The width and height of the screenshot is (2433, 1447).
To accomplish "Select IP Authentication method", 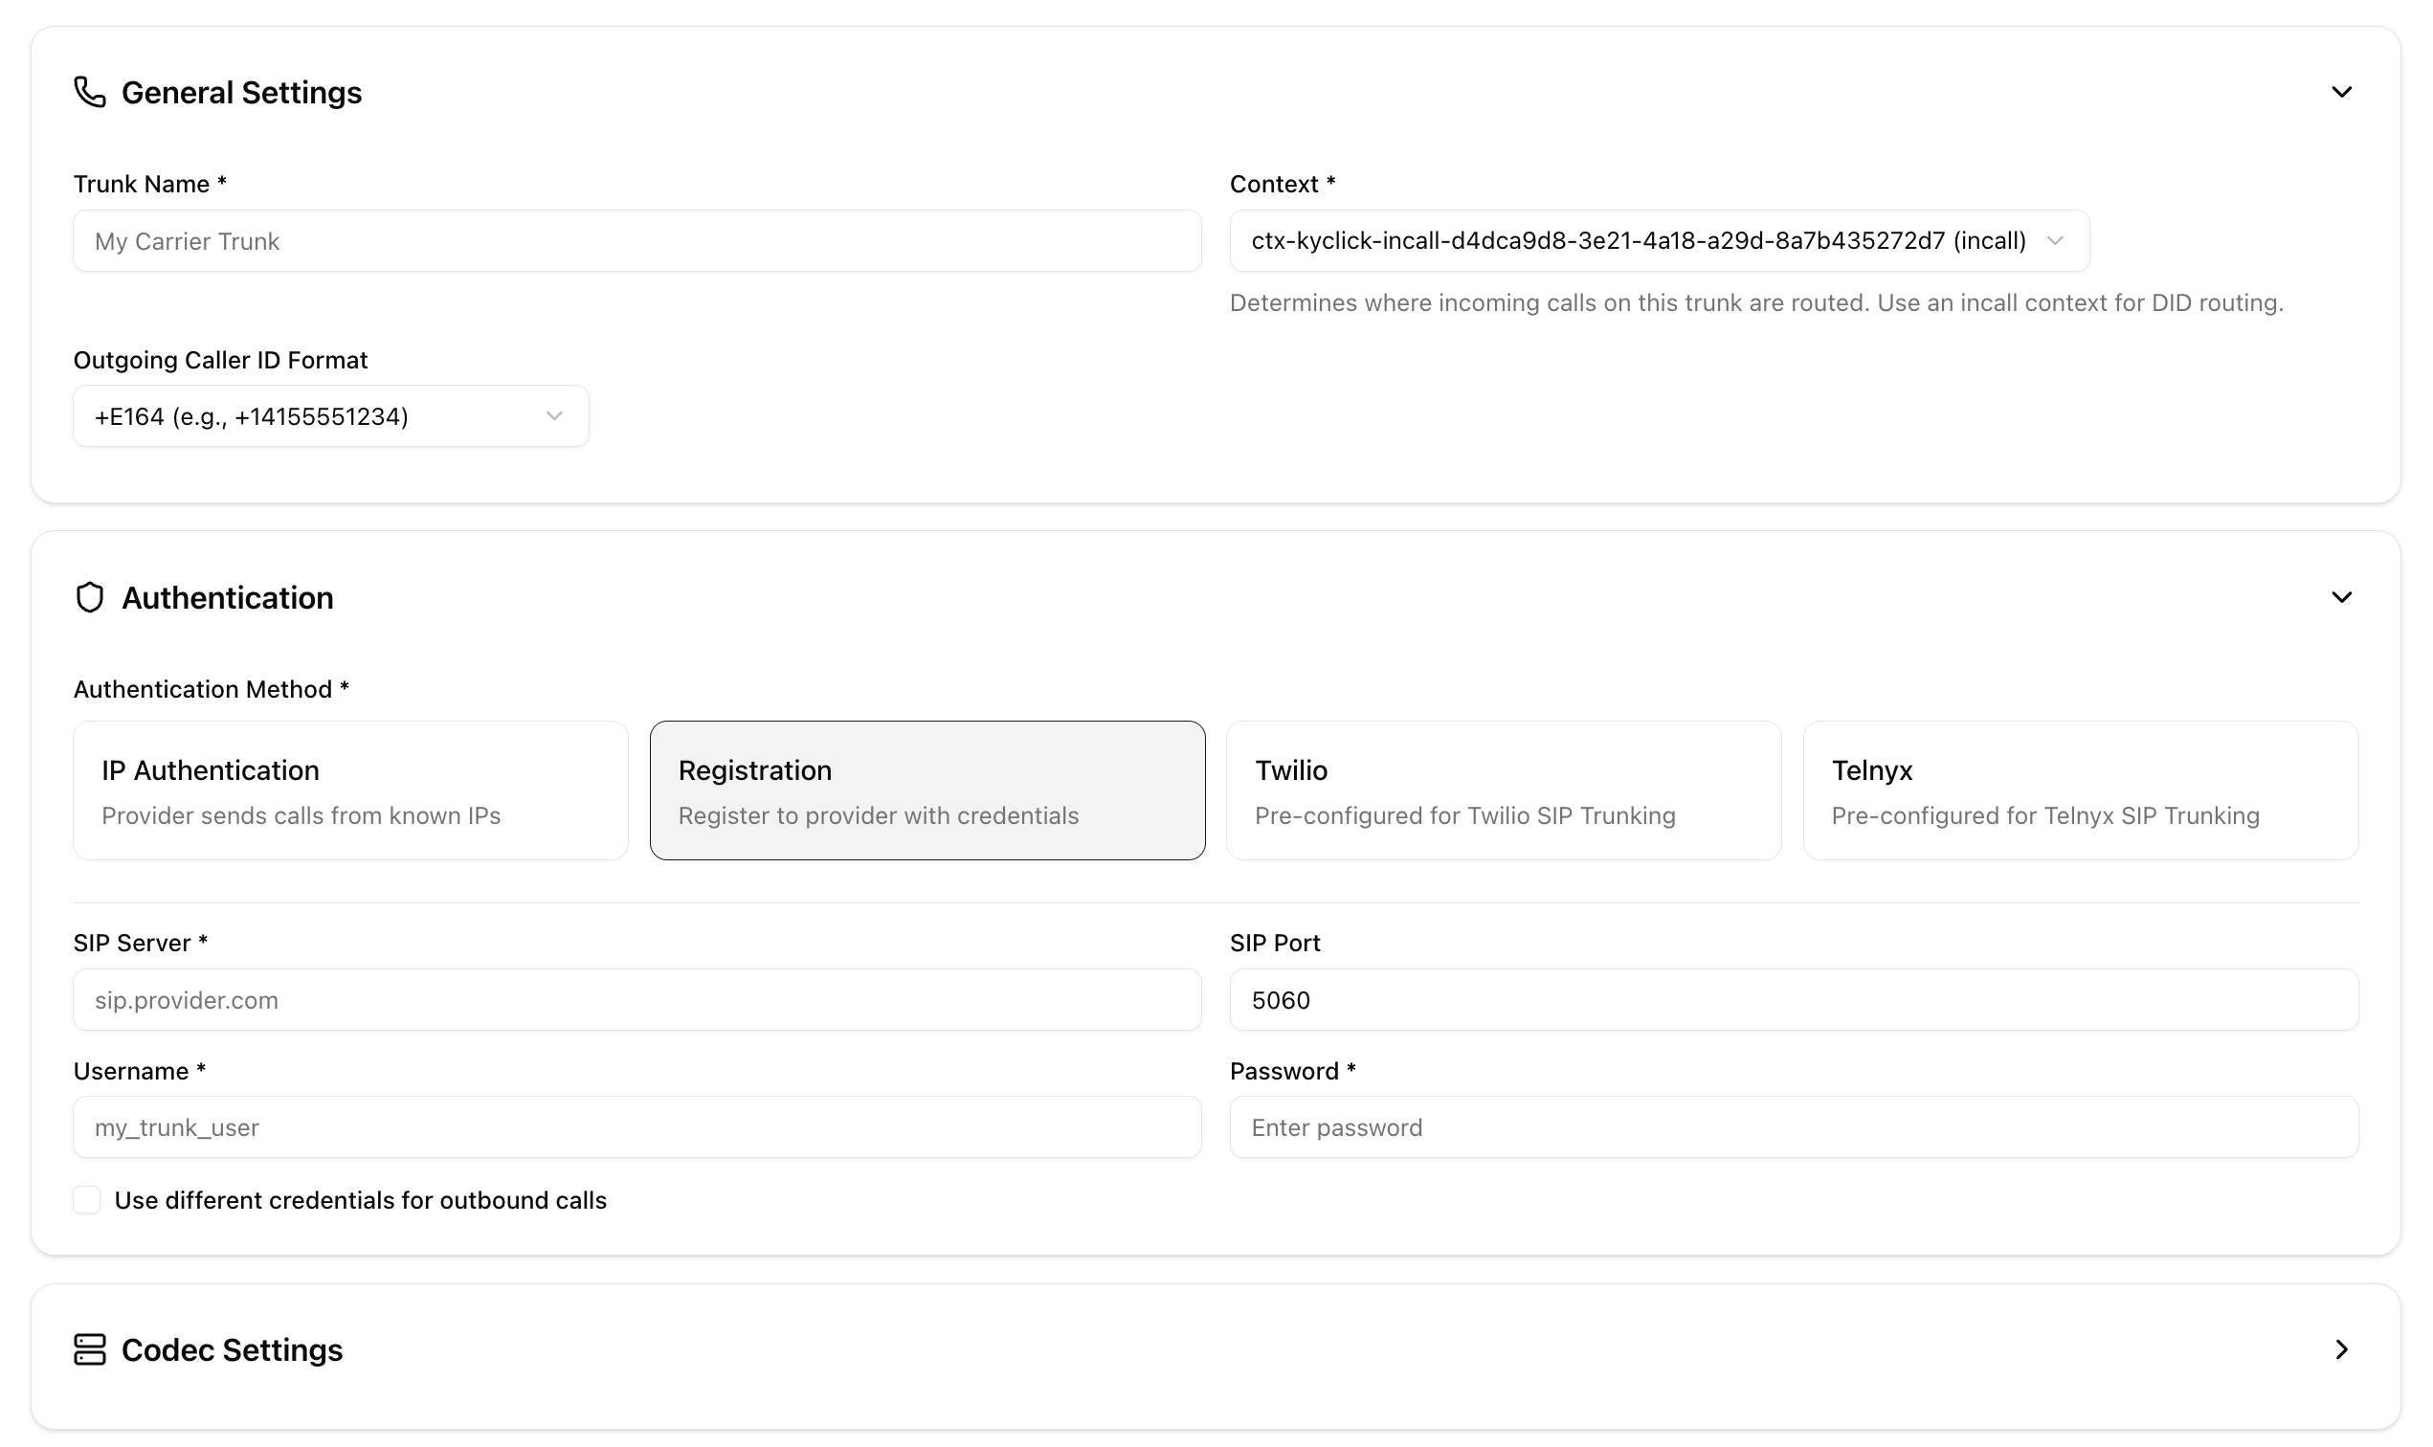I will (x=349, y=790).
